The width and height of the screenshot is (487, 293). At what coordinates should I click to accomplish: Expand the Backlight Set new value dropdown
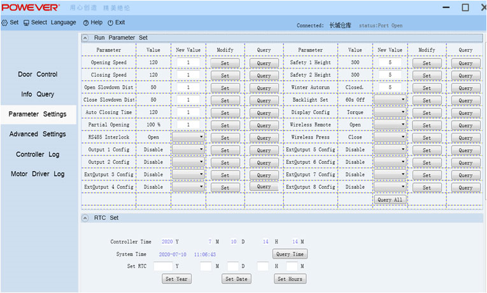390,100
